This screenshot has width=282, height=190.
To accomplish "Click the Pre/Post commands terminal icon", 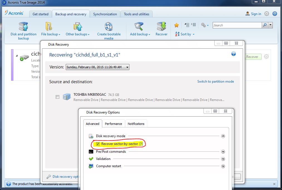I will tap(91, 152).
